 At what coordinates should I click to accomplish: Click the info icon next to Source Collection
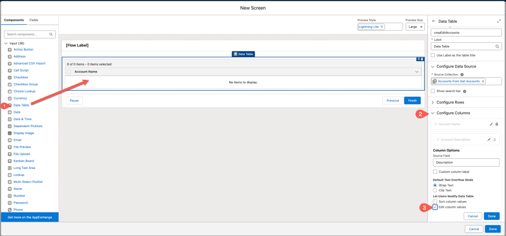click(x=462, y=74)
